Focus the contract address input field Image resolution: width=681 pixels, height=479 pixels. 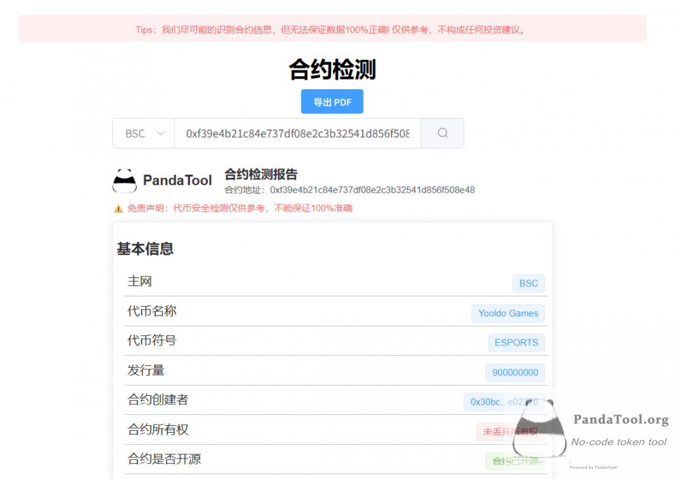[298, 134]
